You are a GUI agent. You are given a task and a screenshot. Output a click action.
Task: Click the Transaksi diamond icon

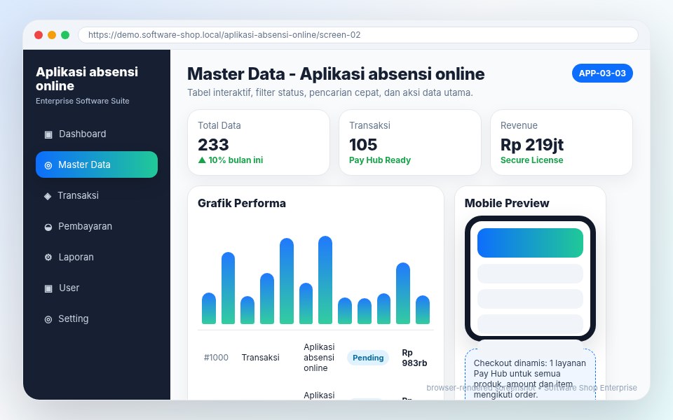click(x=48, y=196)
